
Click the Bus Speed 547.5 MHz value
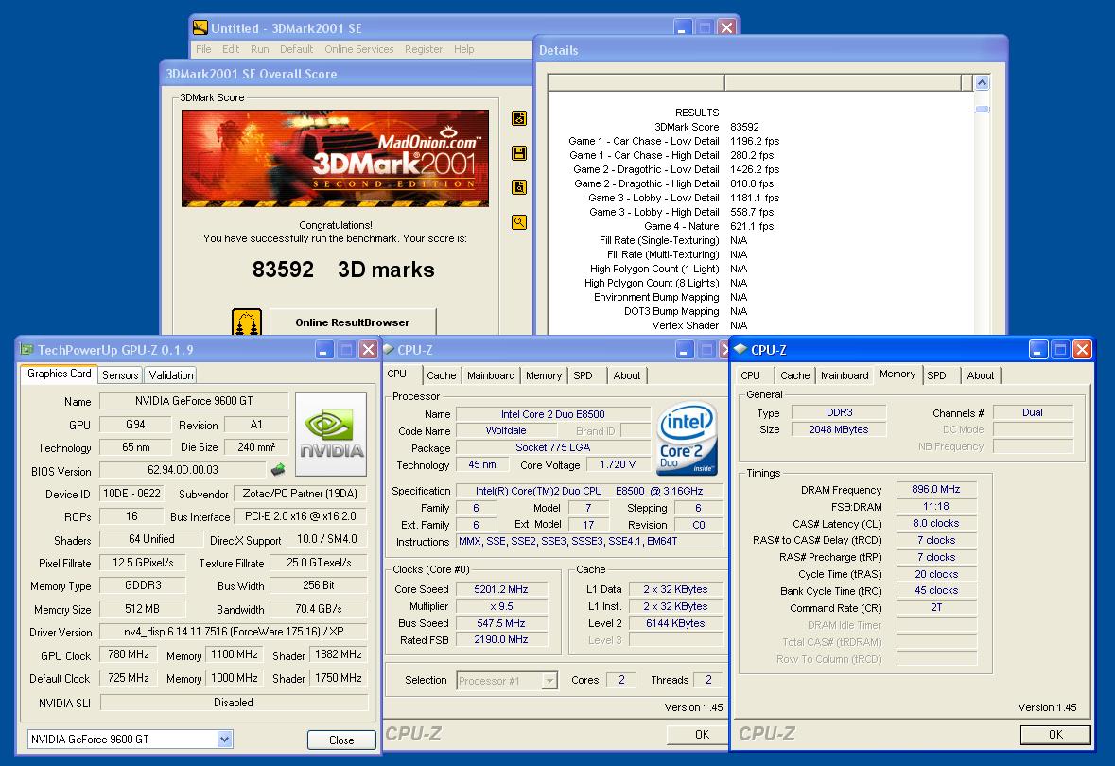(501, 624)
